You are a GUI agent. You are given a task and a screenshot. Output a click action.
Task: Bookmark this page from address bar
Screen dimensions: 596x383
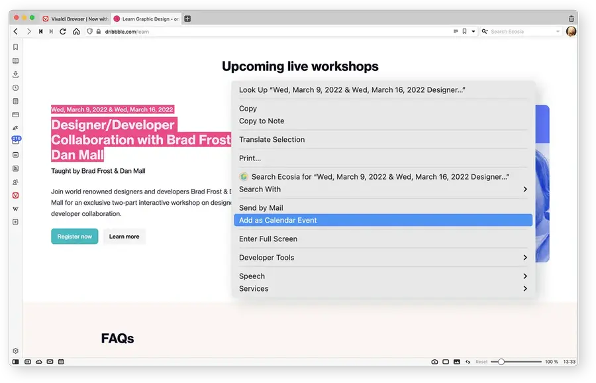coord(464,32)
